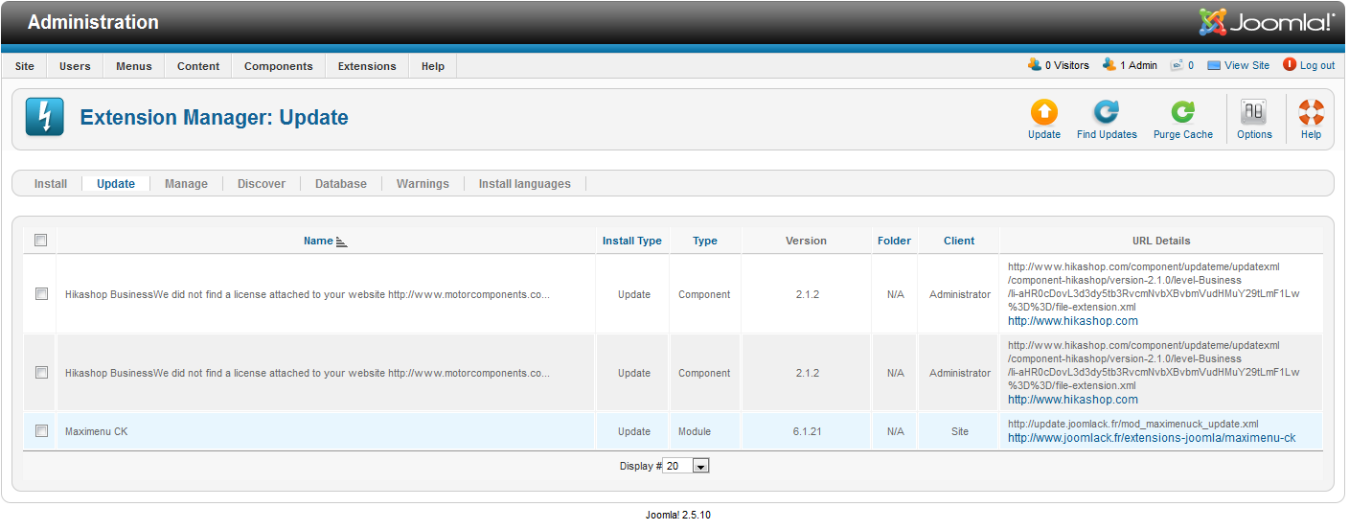The width and height of the screenshot is (1349, 530).
Task: Click the maximenuck_update.xml URL text
Action: tap(1133, 423)
